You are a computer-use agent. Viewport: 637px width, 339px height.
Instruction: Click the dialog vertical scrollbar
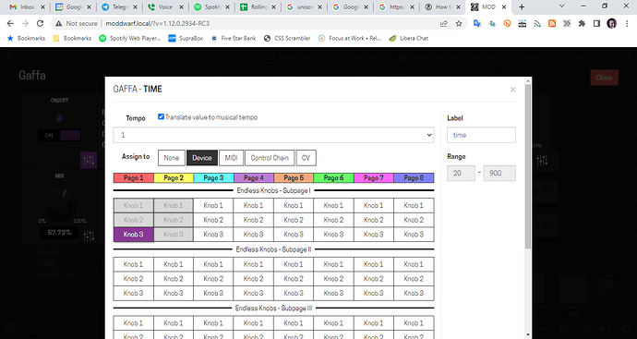528,166
